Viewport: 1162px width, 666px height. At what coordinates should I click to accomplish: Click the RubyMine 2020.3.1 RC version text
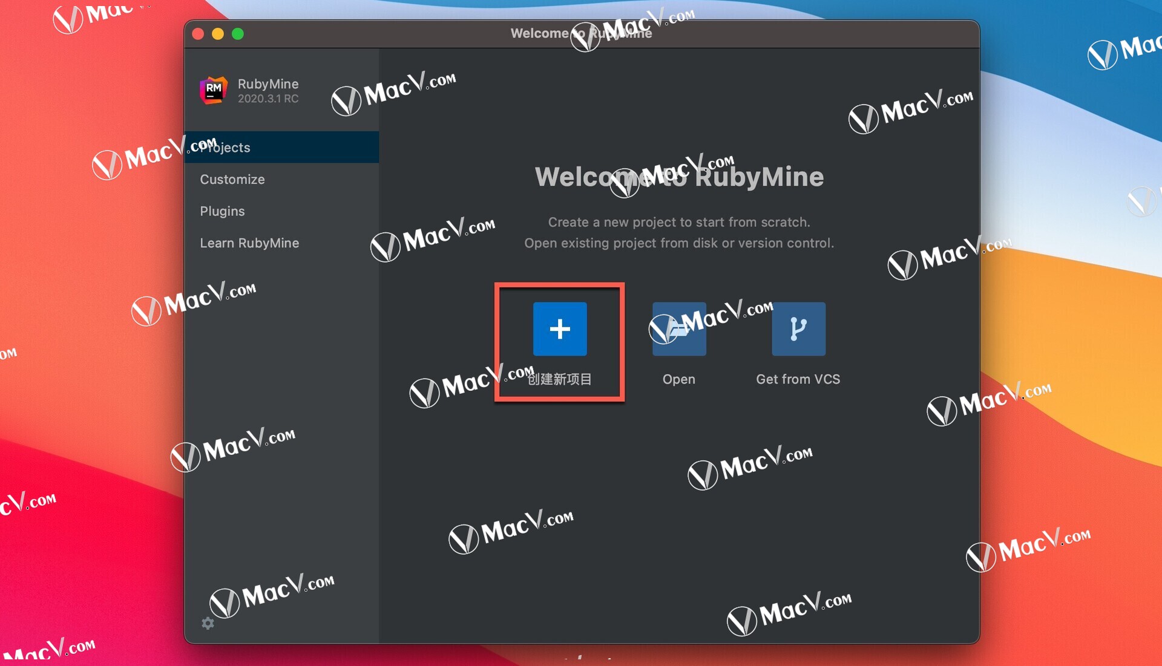(x=268, y=99)
